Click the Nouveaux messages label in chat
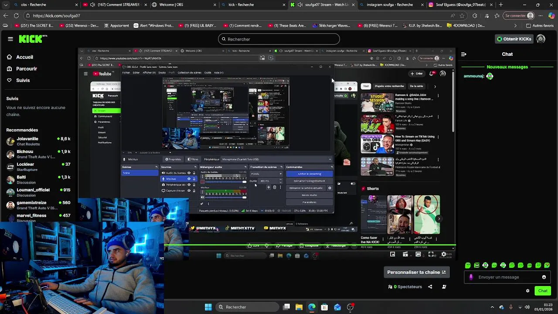558x314 pixels. [x=507, y=67]
